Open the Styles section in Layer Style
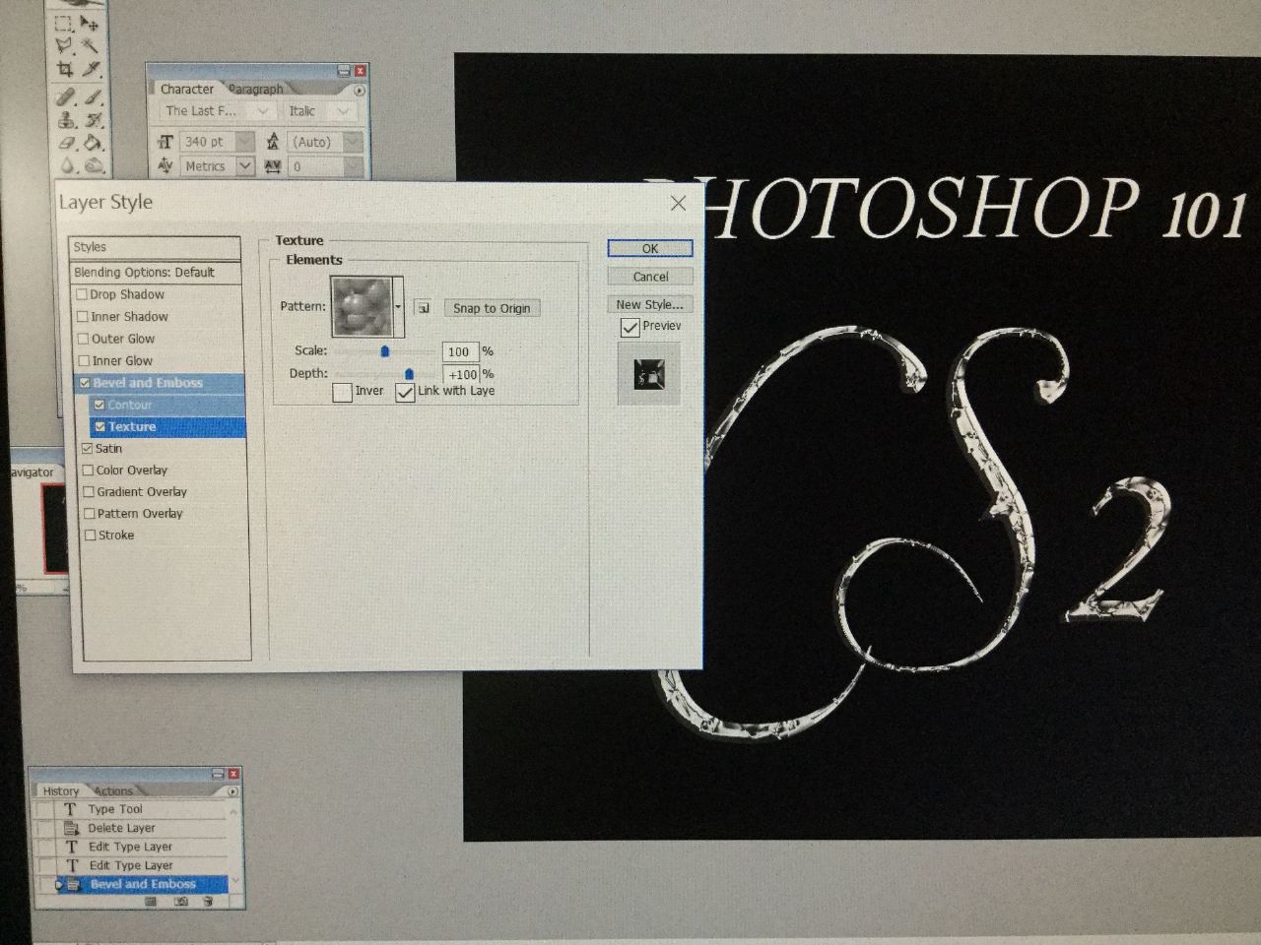Screen dimensions: 1261x945 pos(155,247)
